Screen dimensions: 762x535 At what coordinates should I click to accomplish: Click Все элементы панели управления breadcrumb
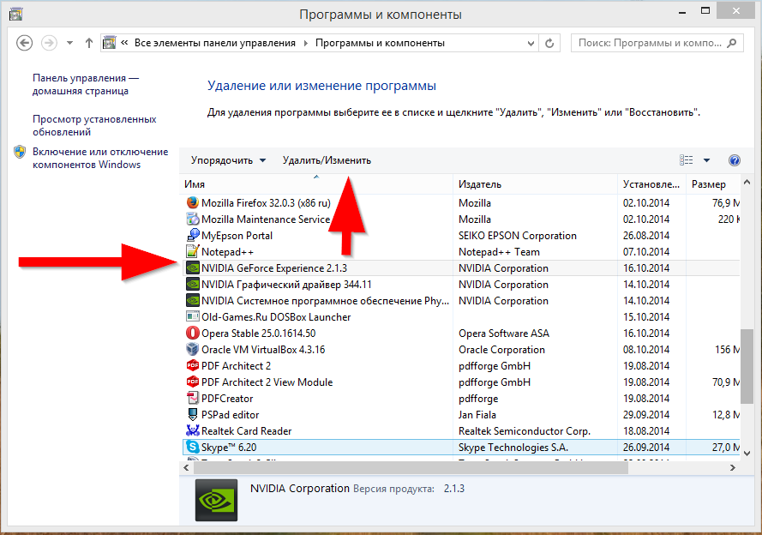tap(215, 43)
